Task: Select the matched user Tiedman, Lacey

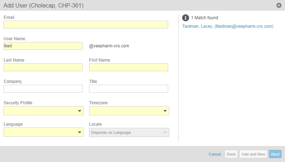Action: coord(228,26)
